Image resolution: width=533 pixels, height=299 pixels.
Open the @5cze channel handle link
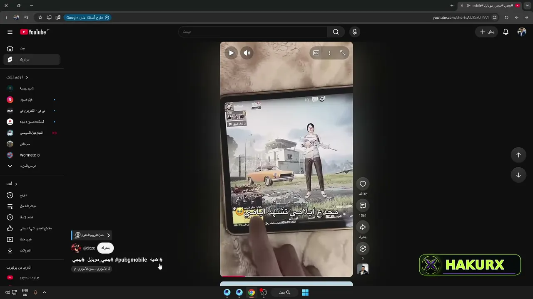89,248
